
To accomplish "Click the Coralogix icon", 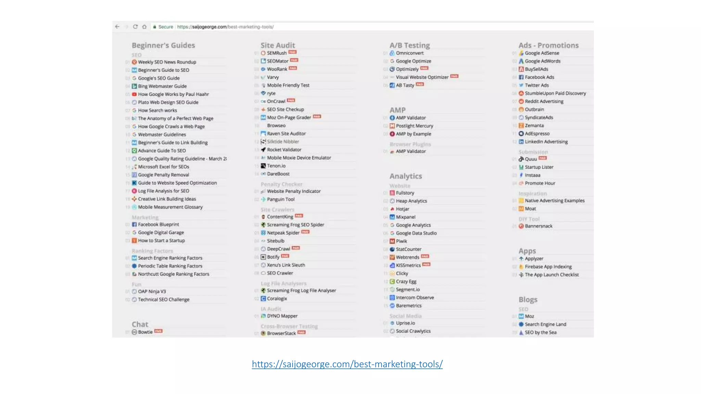I will (x=263, y=299).
